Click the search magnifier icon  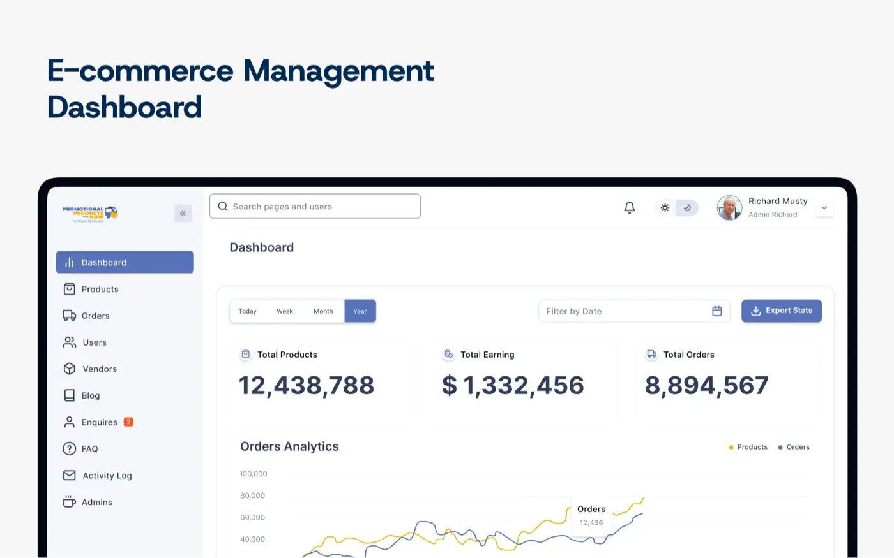tap(223, 207)
